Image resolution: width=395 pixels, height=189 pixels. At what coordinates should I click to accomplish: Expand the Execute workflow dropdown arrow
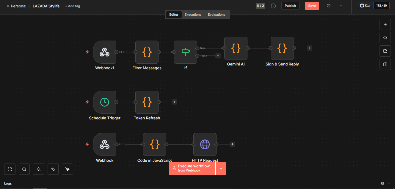point(221,168)
